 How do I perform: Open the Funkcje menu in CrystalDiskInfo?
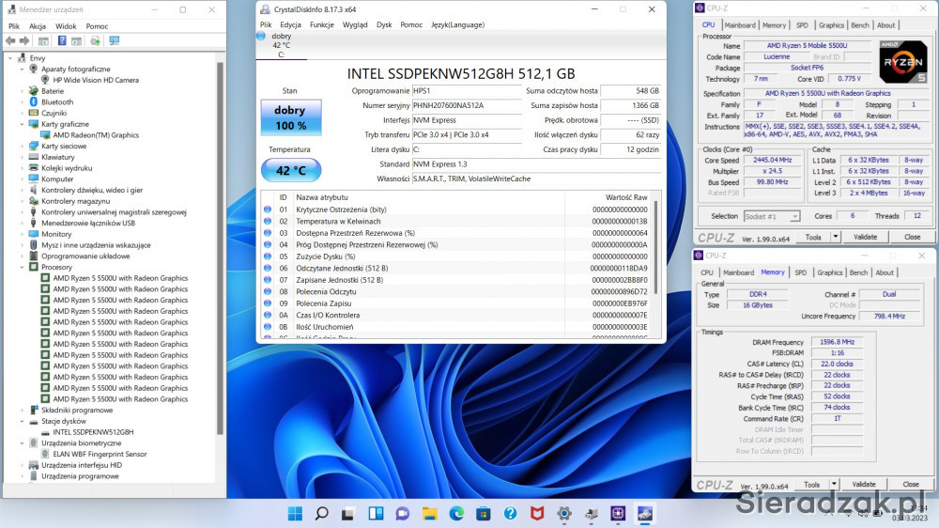[x=321, y=24]
